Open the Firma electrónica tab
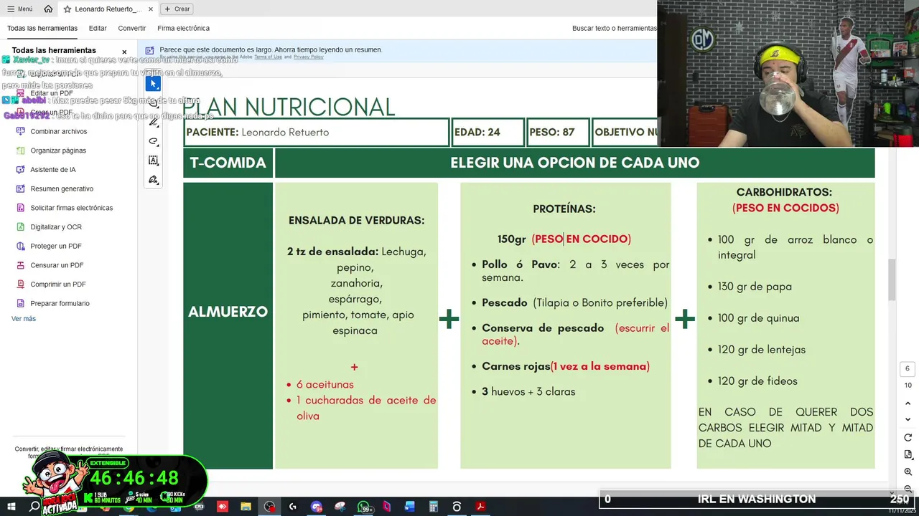 point(184,28)
